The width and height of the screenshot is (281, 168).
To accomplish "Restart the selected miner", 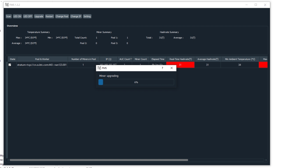I will [x=50, y=17].
